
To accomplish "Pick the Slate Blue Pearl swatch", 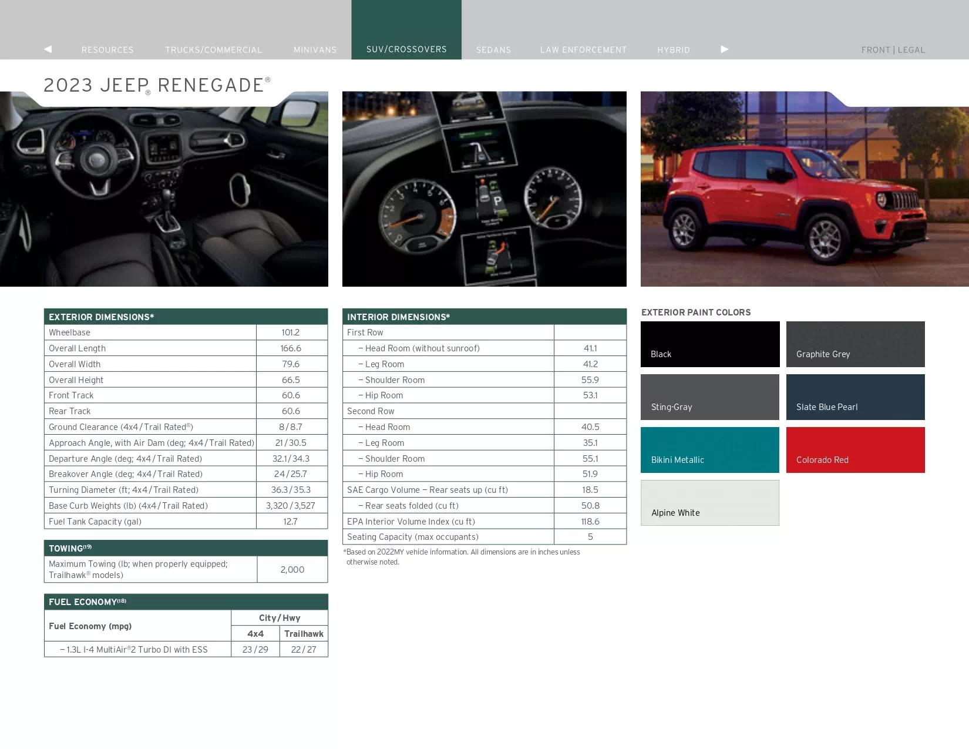I will coord(855,397).
